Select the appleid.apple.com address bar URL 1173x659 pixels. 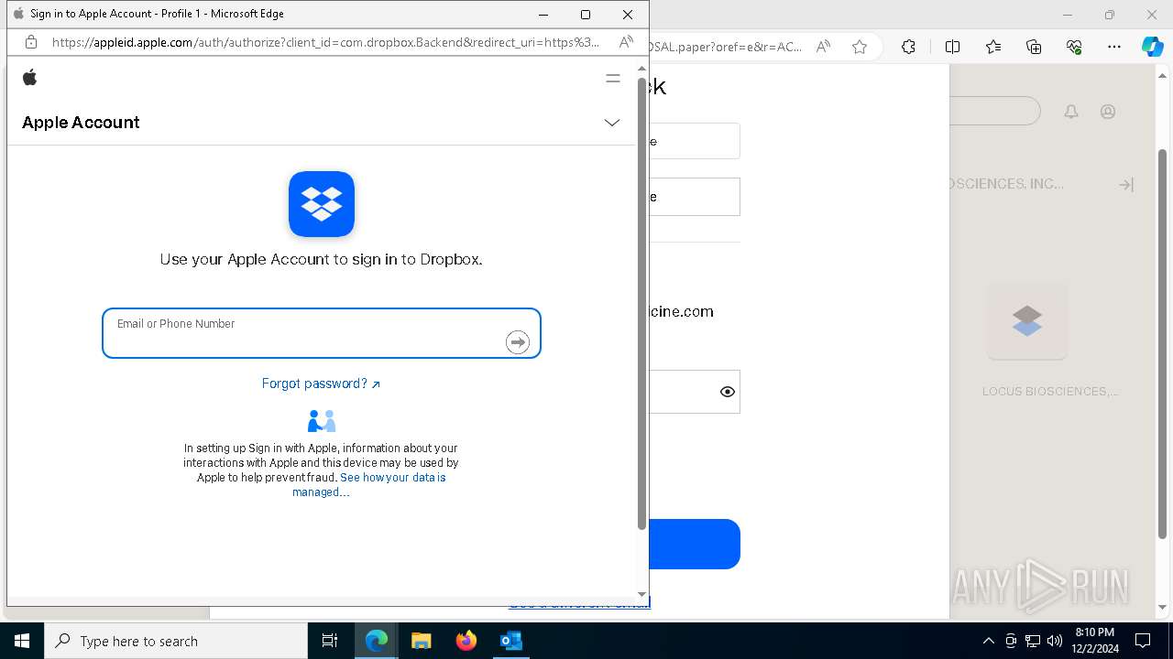click(326, 42)
